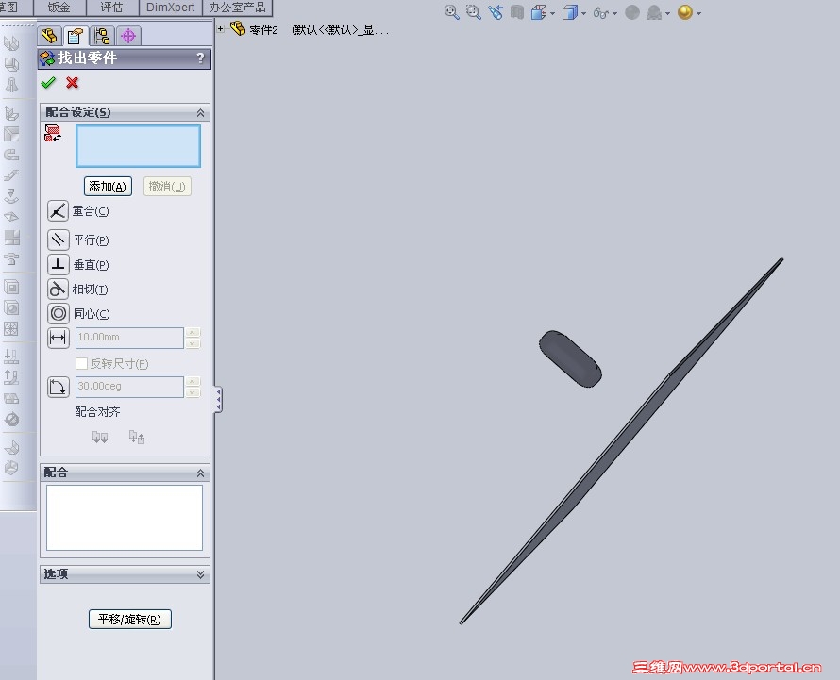Select anti-aligned mate alignment icon
The height and width of the screenshot is (680, 840).
pyautogui.click(x=137, y=438)
